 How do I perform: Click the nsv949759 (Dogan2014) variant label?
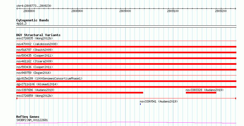(x=34, y=73)
